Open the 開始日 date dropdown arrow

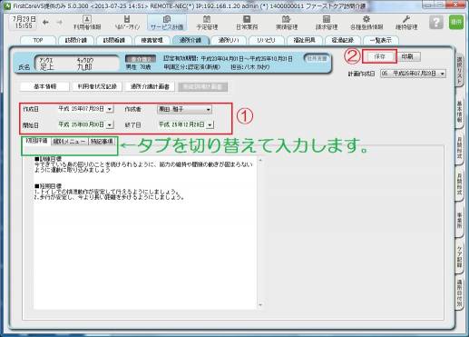click(110, 124)
